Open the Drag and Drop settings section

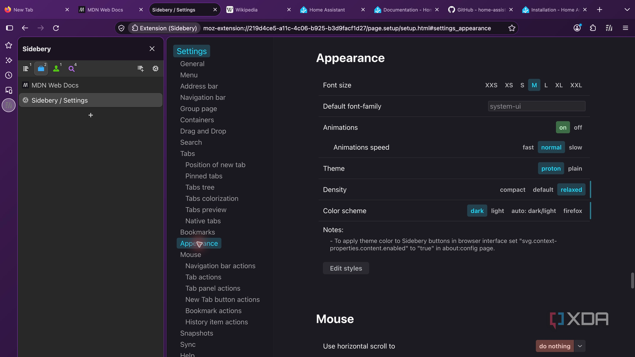203,131
